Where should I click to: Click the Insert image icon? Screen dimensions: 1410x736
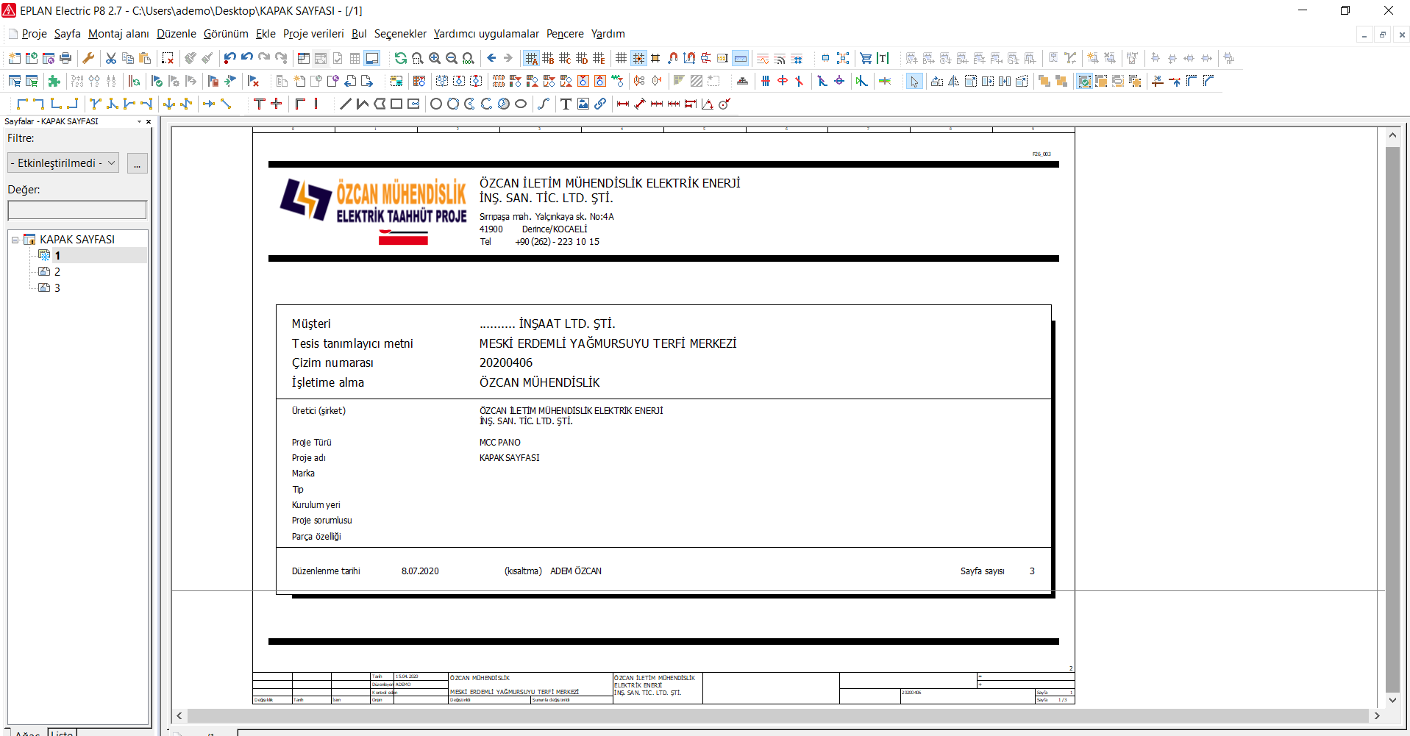pyautogui.click(x=583, y=104)
